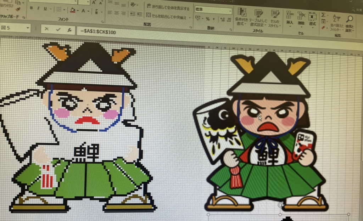Click the phonetic guide (furigana) icon
This screenshot has height=221, width=363.
(96, 11)
